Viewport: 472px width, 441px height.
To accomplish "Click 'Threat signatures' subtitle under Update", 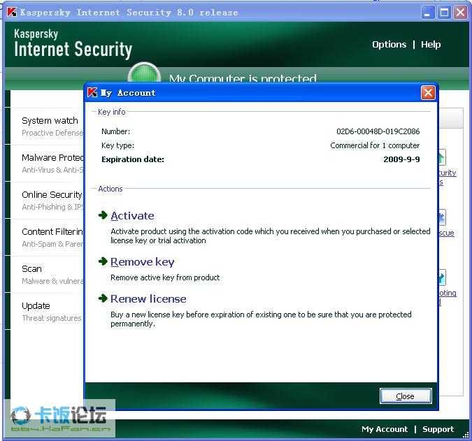I will (x=52, y=318).
